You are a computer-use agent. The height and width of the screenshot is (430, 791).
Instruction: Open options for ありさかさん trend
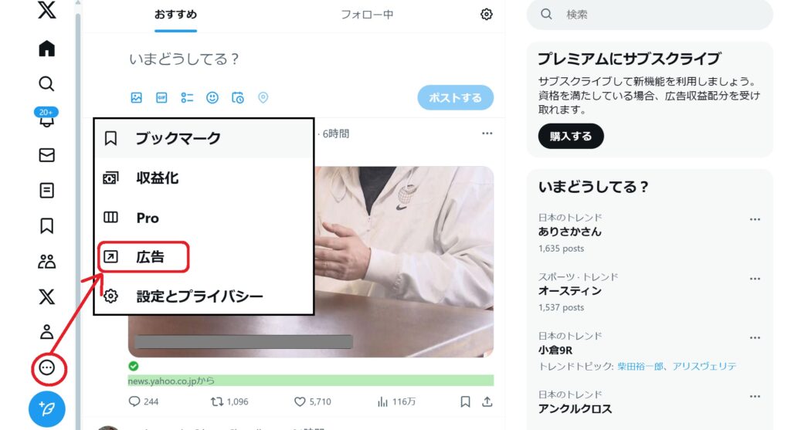click(755, 219)
